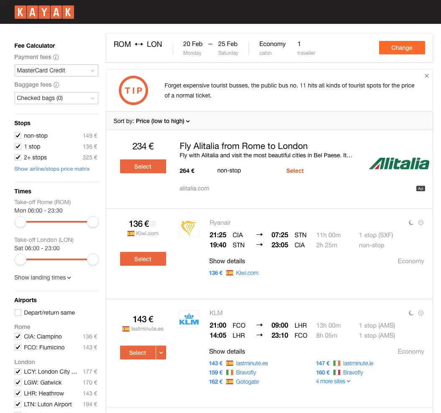Click the overnight moon icon on Ryanair flight
The width and height of the screenshot is (441, 413).
tap(411, 223)
